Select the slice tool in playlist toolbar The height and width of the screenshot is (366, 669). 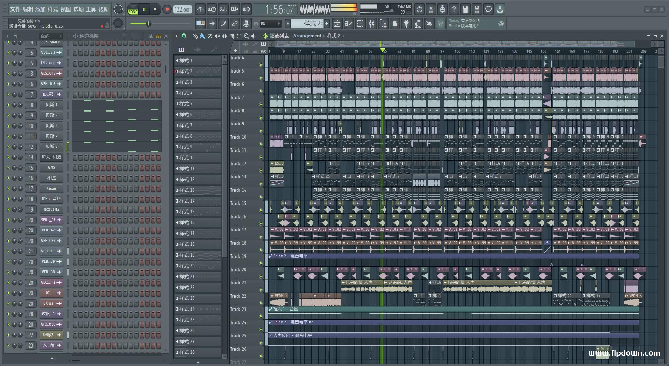click(232, 36)
